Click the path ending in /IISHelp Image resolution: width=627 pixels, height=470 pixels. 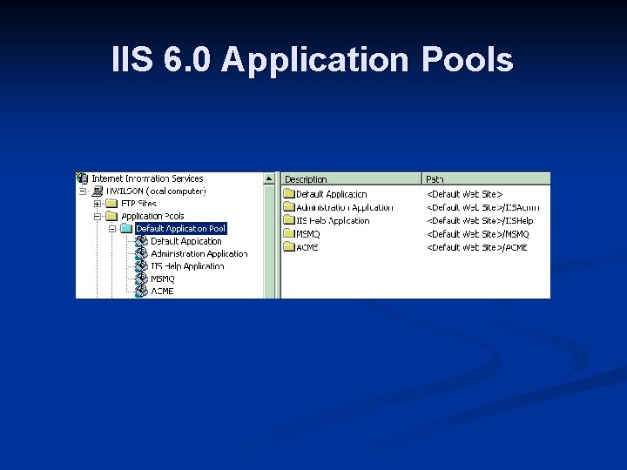(480, 220)
